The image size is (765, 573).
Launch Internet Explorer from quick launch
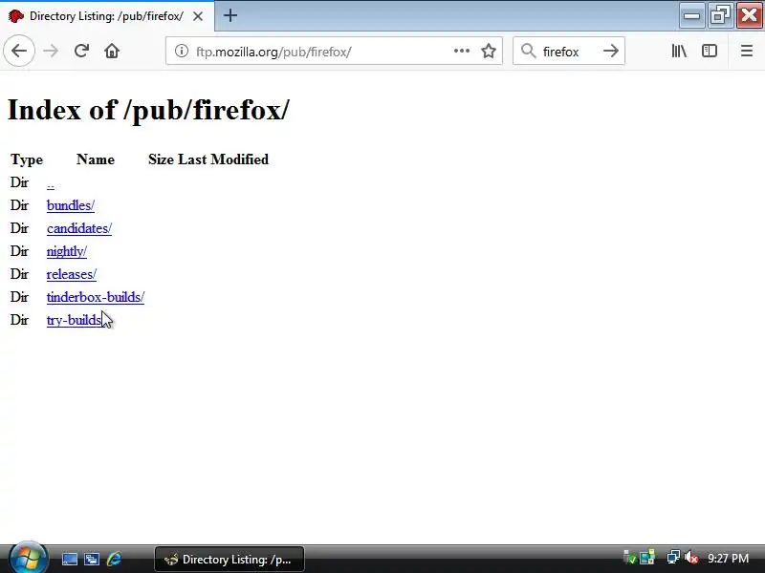[114, 559]
